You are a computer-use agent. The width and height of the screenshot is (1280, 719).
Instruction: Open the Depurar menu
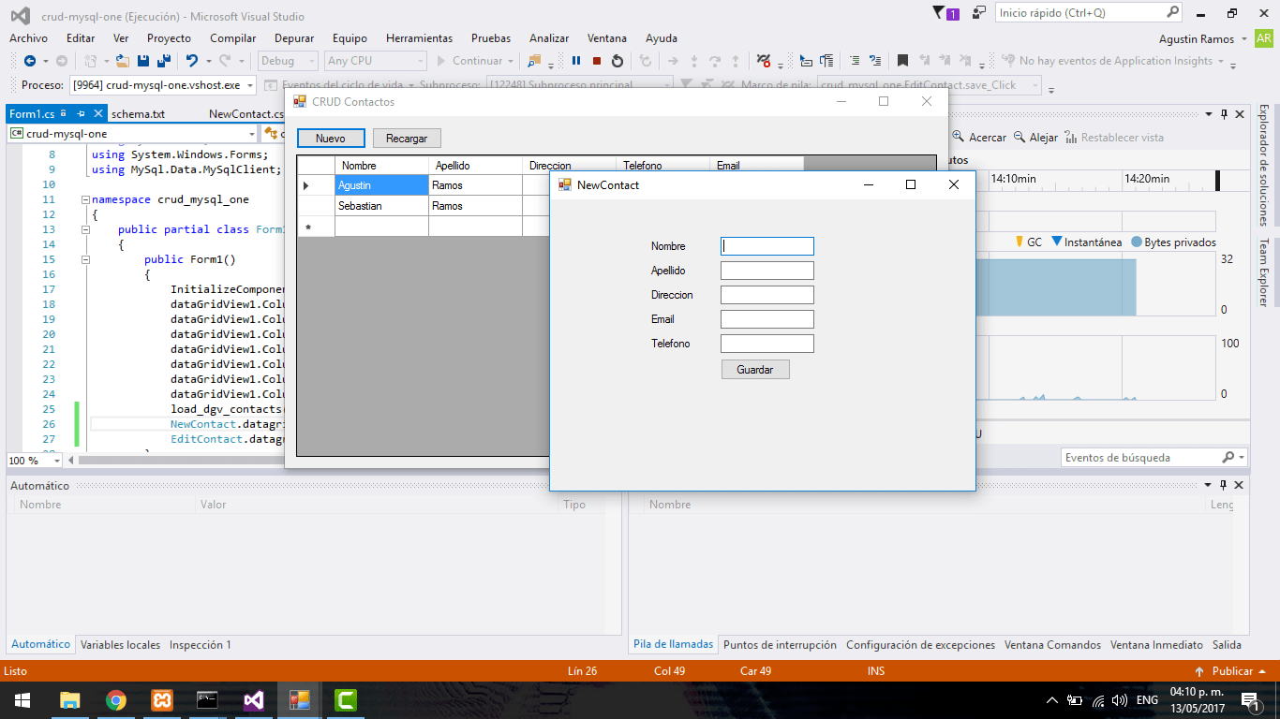pos(293,38)
